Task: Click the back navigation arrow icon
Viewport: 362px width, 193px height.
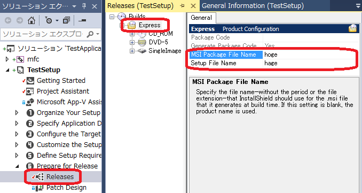Action: (8, 20)
